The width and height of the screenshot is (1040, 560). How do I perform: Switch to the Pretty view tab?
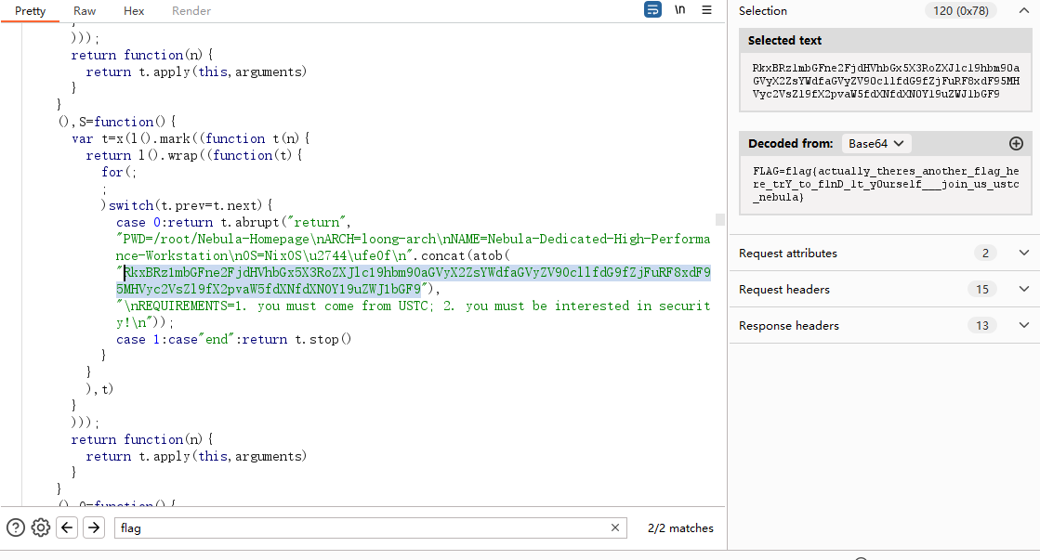point(30,10)
